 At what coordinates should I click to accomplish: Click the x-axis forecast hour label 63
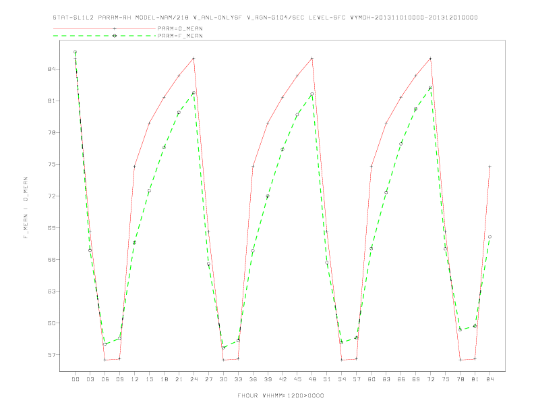click(386, 379)
